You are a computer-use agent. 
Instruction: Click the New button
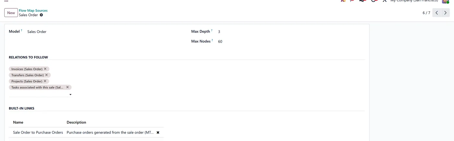[11, 13]
